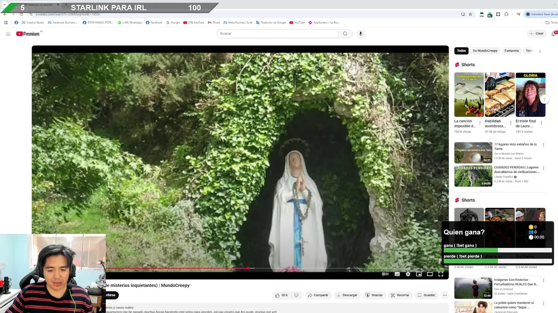Click the browser address bar URL

68,14
